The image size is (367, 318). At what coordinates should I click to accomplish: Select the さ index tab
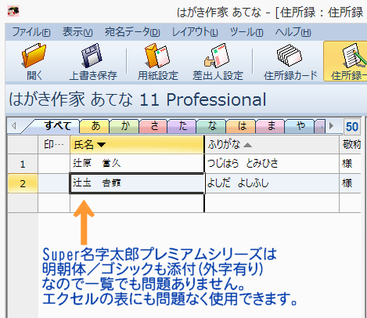click(154, 126)
